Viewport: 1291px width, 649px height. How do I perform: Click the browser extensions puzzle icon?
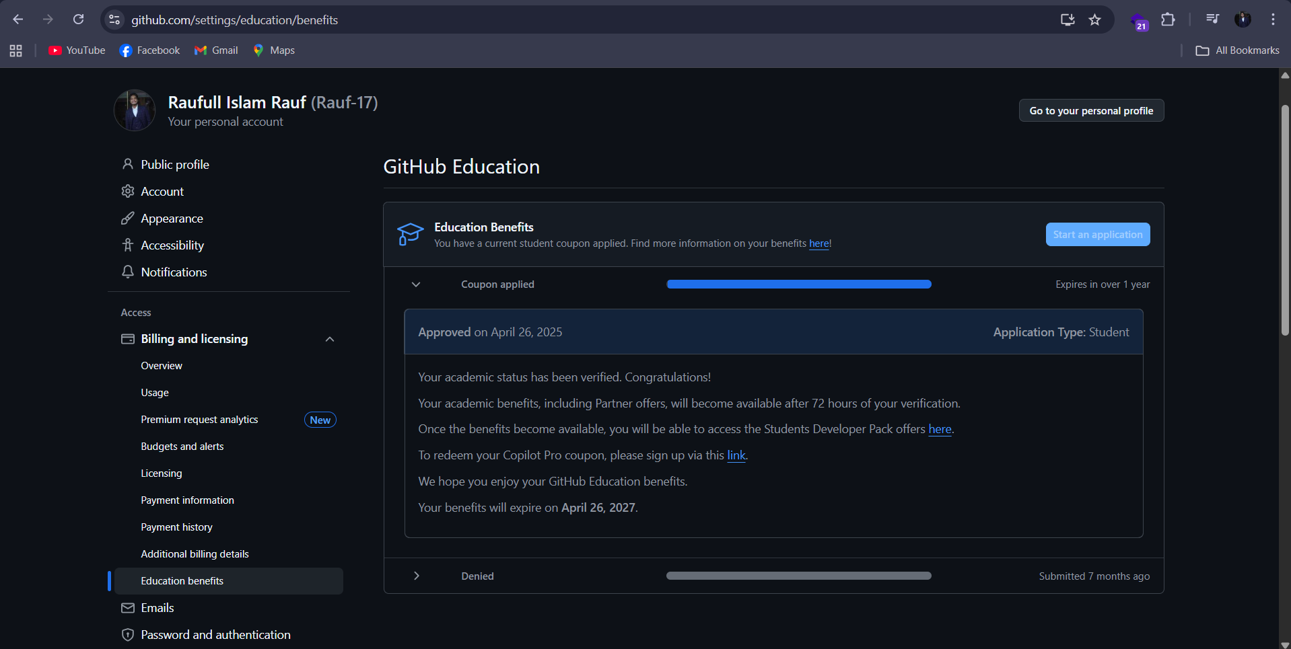pyautogui.click(x=1168, y=20)
